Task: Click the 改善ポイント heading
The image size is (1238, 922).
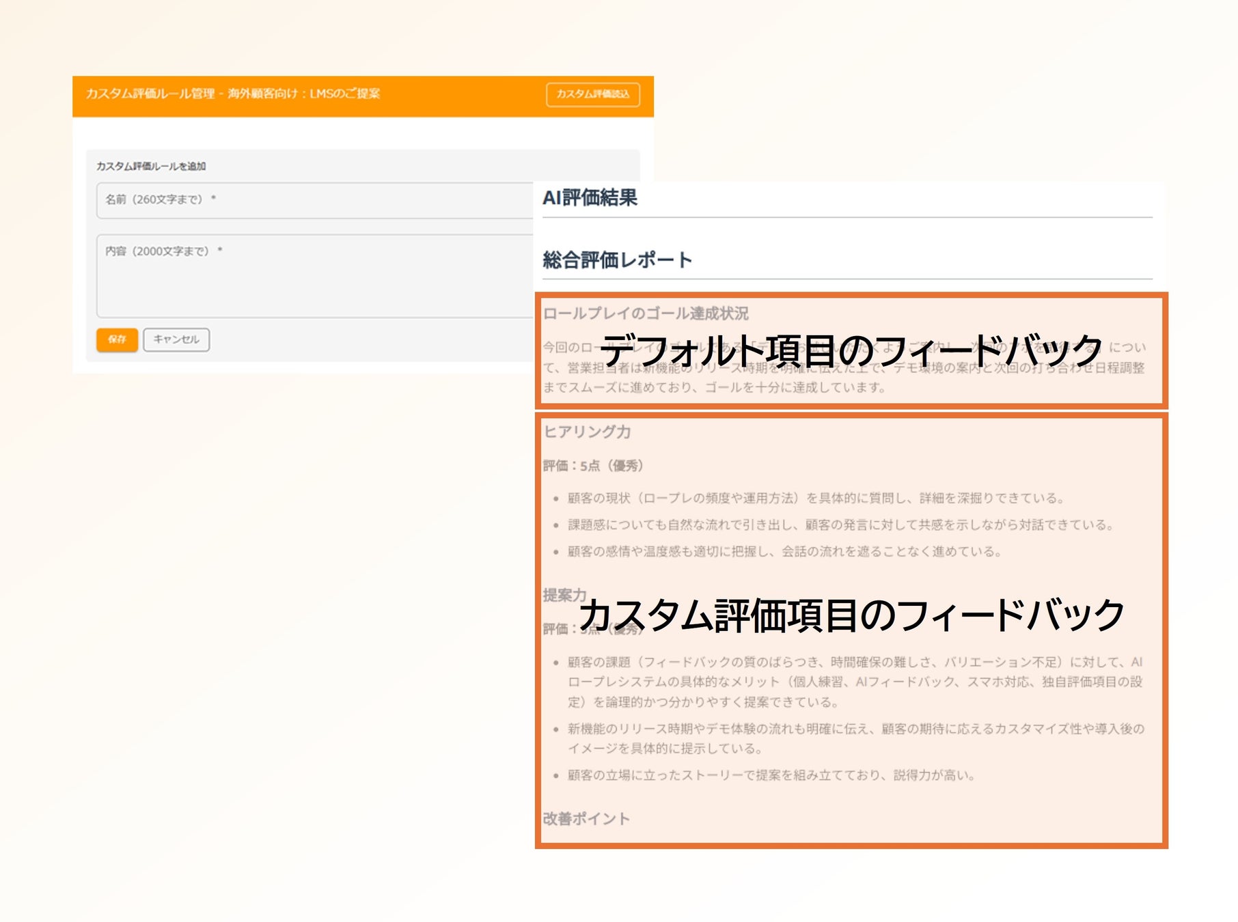Action: pos(586,819)
